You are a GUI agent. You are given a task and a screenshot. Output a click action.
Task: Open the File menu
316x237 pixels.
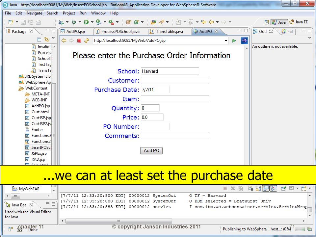pos(8,13)
